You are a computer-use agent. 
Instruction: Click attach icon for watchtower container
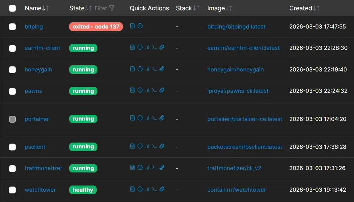(x=162, y=189)
